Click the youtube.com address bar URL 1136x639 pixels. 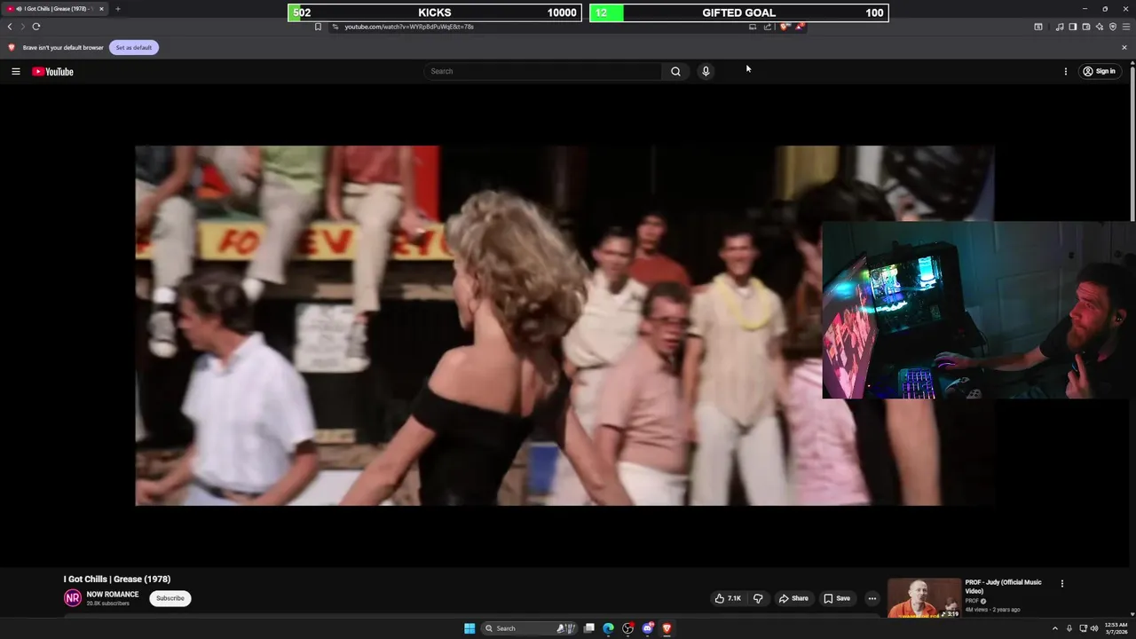409,27
